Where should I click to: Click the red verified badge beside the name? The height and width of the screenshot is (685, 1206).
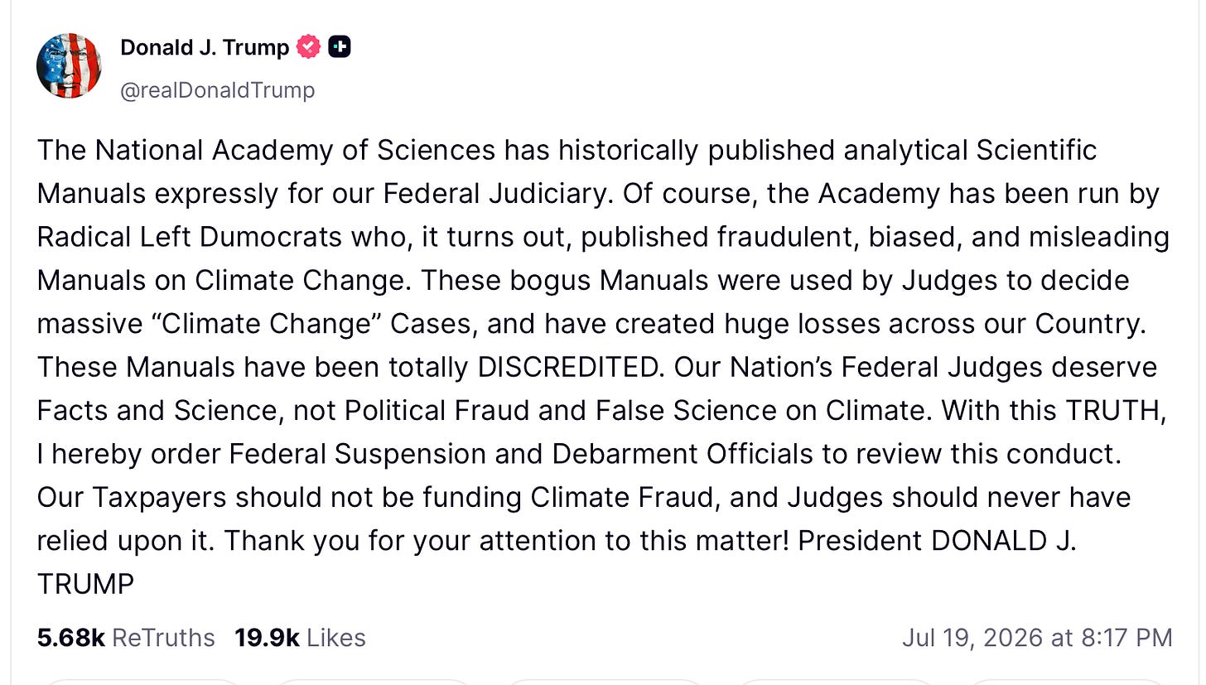click(x=309, y=47)
